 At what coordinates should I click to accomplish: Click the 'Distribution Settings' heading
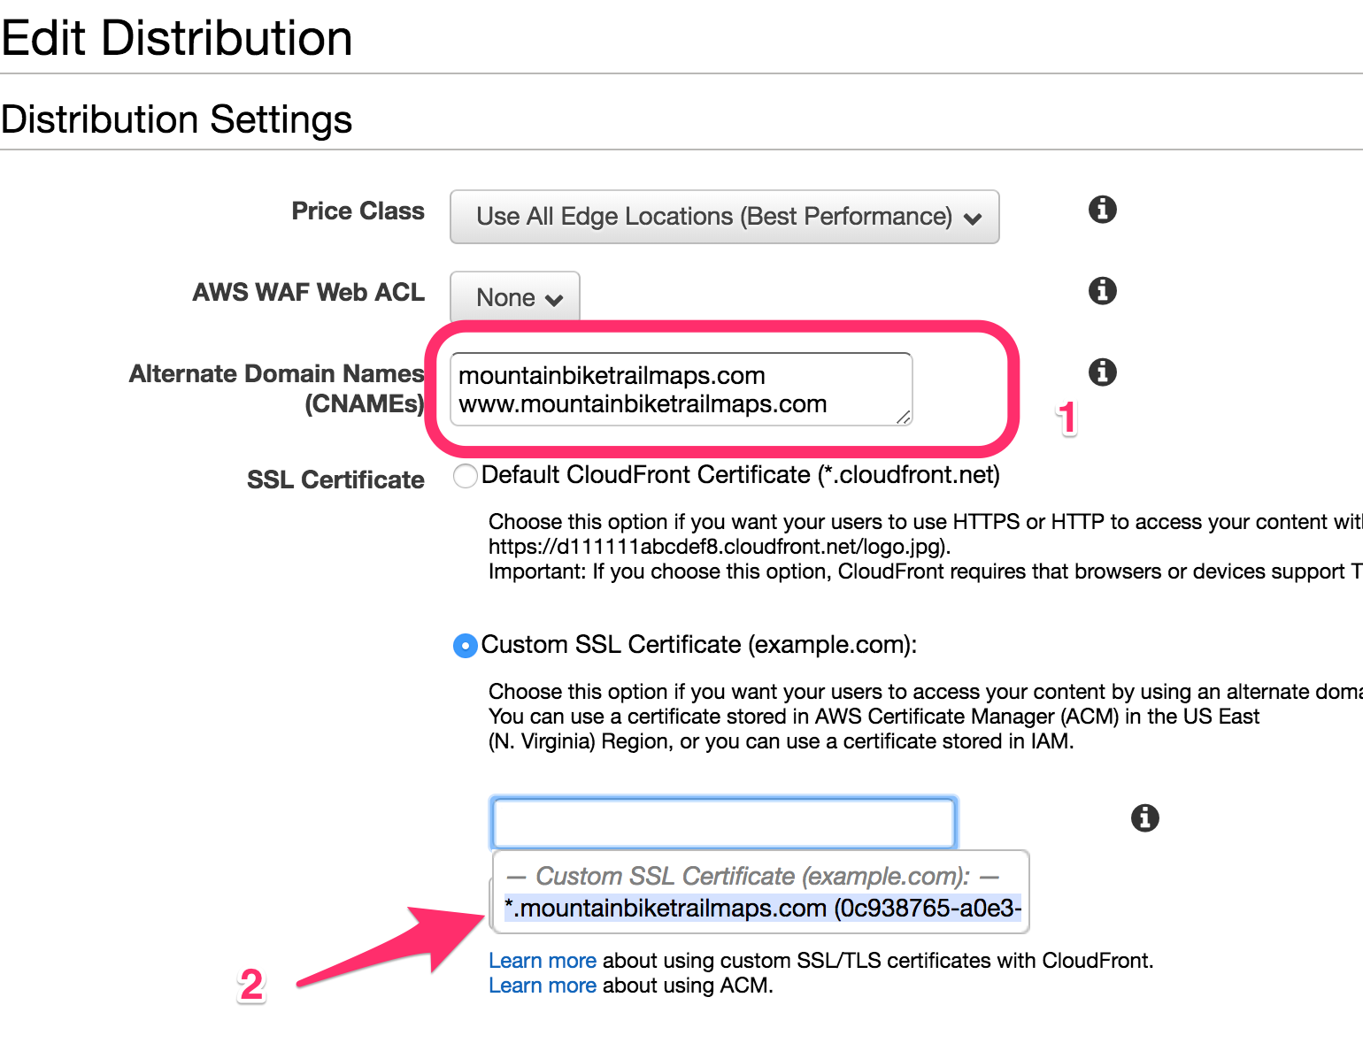tap(176, 119)
